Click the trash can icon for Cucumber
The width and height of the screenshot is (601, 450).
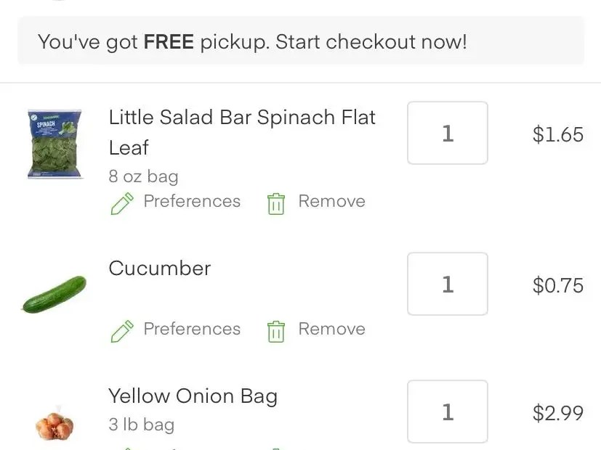[275, 329]
